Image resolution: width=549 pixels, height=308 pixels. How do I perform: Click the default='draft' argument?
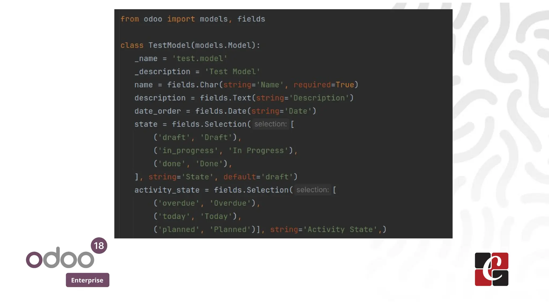(258, 177)
